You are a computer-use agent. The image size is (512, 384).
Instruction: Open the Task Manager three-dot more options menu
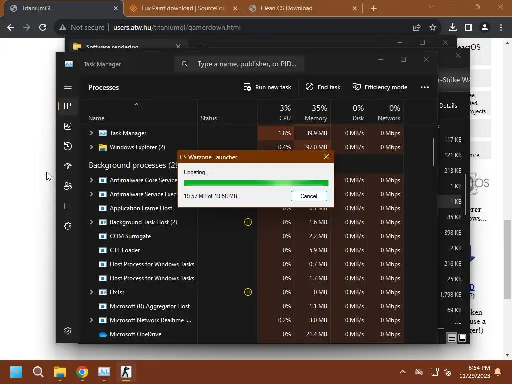[x=425, y=87]
